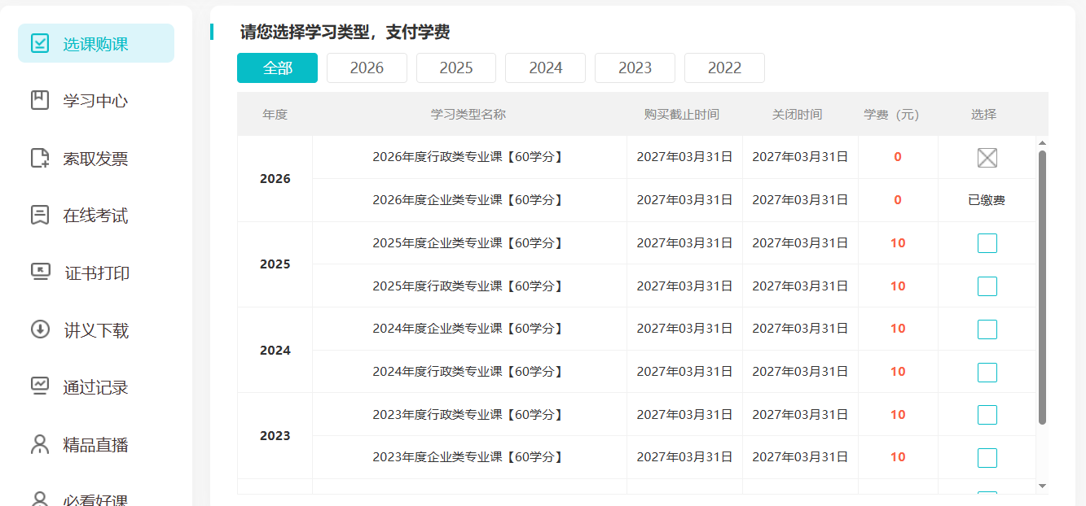Viewport: 1086px width, 506px height.
Task: Click the table scrollbar's down arrow
Action: tap(1042, 486)
